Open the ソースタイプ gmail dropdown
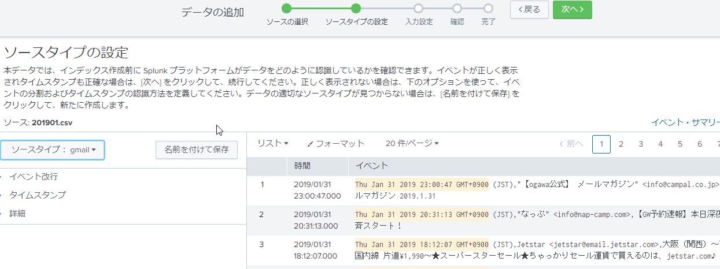Screen dimensions: 720x269 [x=53, y=150]
